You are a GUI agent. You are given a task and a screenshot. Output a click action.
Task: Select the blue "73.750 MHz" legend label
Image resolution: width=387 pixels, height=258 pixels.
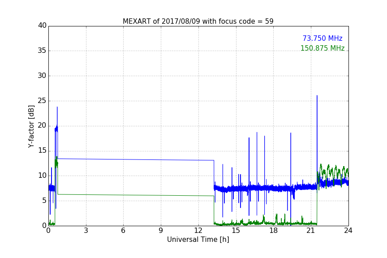(322, 38)
